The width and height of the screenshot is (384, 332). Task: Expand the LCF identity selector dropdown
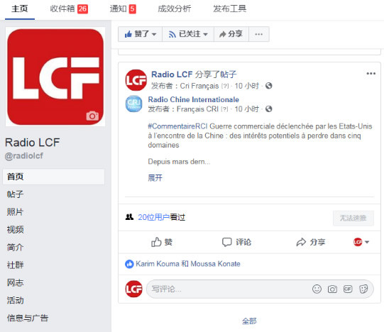coord(361,242)
